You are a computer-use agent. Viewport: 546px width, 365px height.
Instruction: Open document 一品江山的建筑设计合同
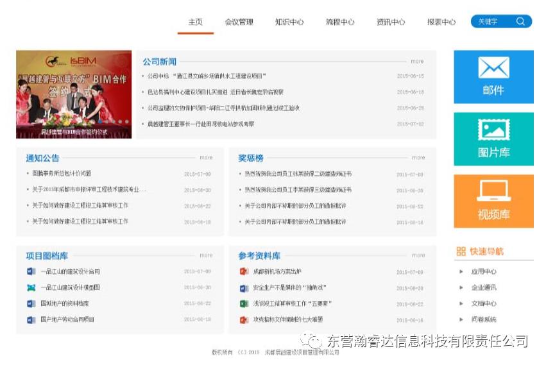coord(71,271)
